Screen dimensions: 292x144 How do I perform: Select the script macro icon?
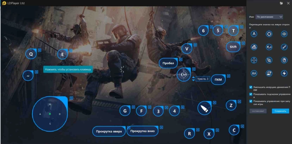(x=269, y=73)
